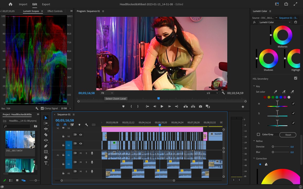Select the Rectangle tool

[46, 152]
